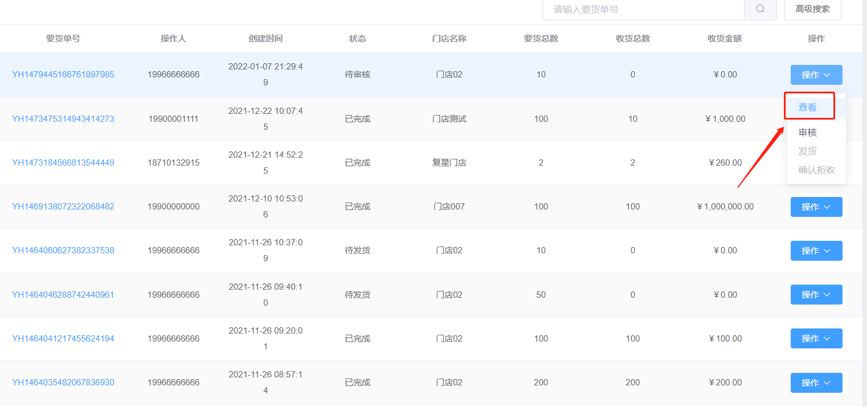
Task: Click the 待审核 status cell
Action: coord(358,75)
